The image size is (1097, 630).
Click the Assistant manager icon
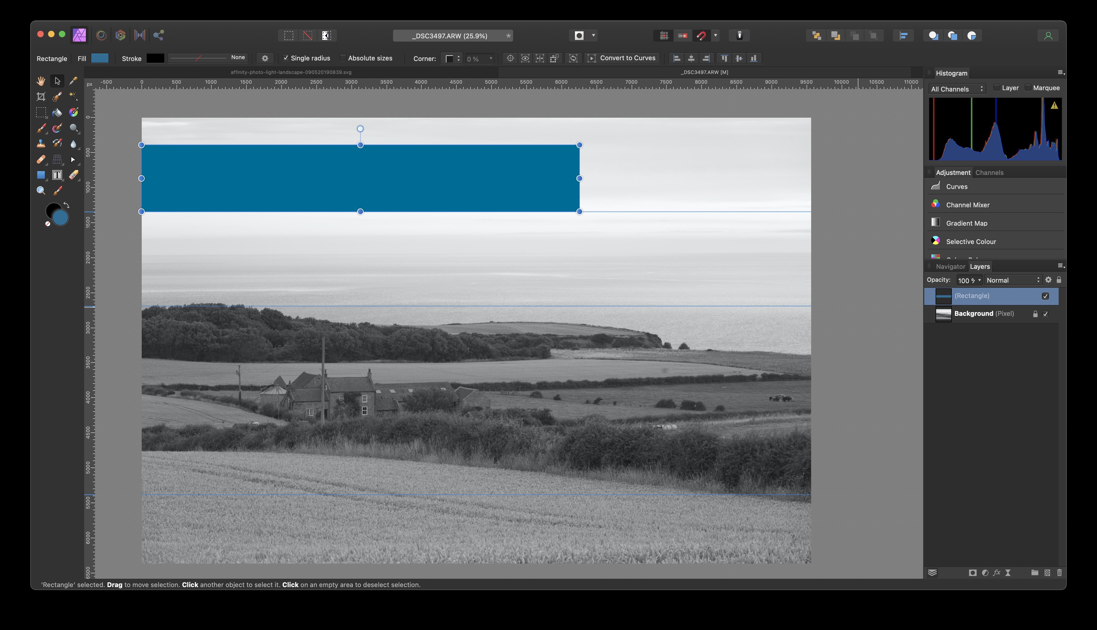click(x=739, y=35)
